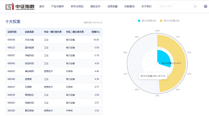Toggle the 前5大权重之和 legend item
This screenshot has width=209, height=116.
(147, 21)
